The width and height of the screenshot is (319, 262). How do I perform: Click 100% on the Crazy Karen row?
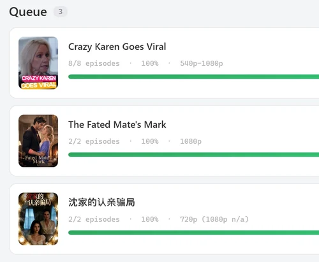[150, 63]
